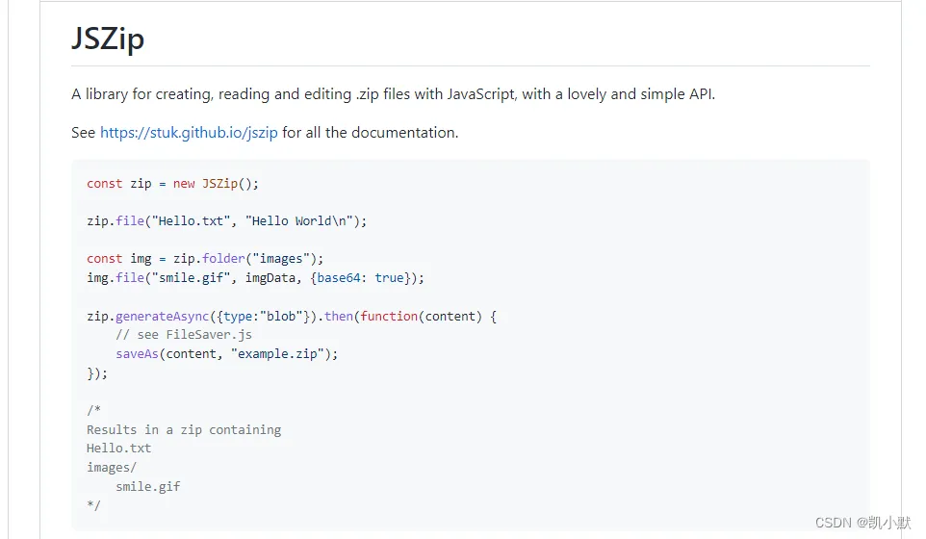Viewport: 926px width, 539px height.
Task: Click the CSDN watermark text
Action: click(862, 522)
